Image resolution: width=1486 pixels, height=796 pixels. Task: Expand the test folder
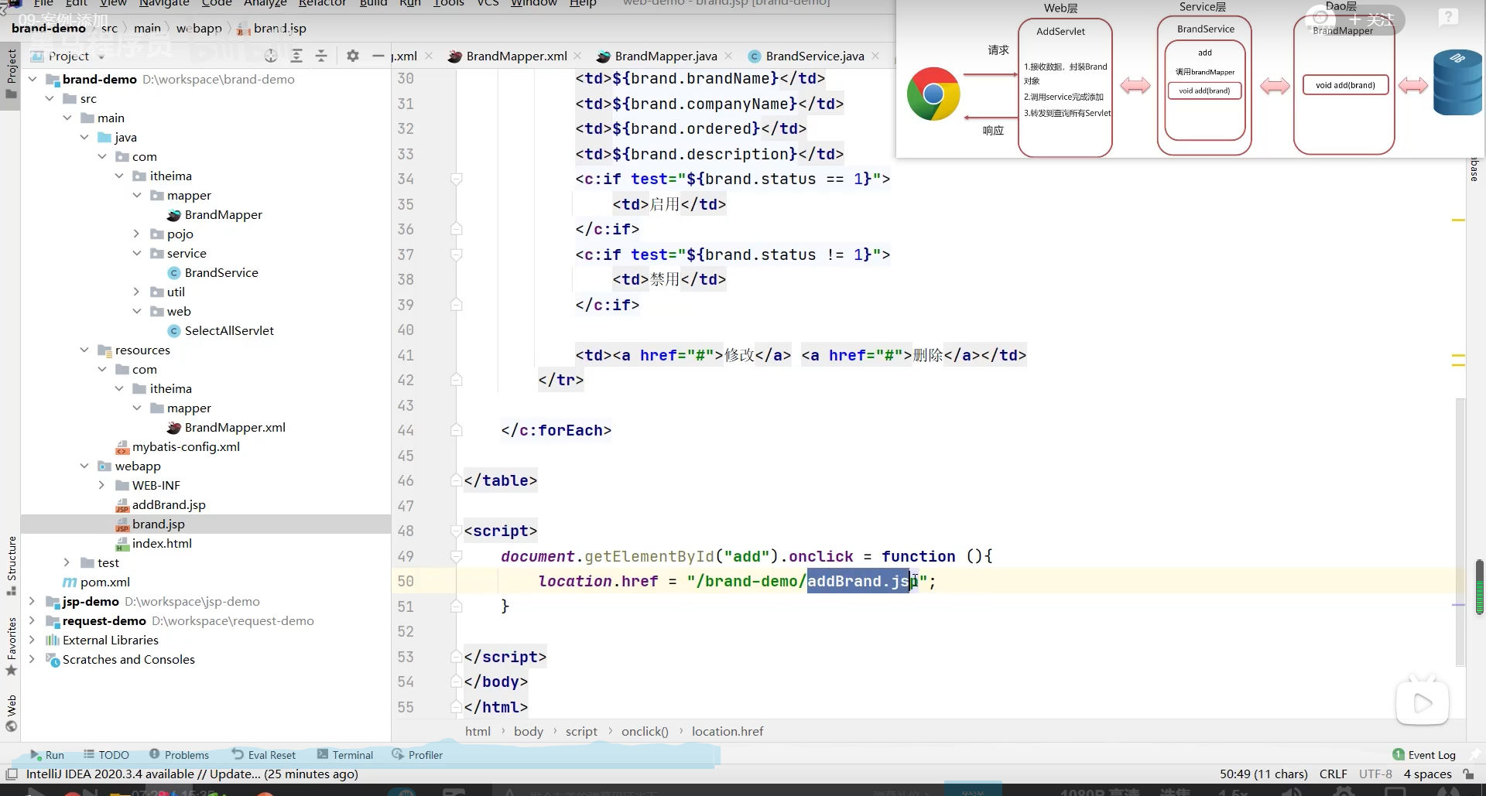(x=67, y=562)
